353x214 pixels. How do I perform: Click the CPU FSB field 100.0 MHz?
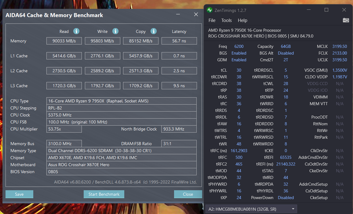click(x=122, y=122)
